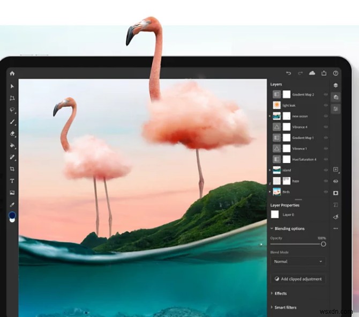The height and width of the screenshot is (317, 359).
Task: Hide the Birds layer
Action: (x=326, y=191)
